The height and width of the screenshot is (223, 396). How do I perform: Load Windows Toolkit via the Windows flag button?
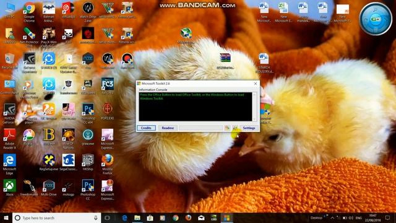[235, 128]
